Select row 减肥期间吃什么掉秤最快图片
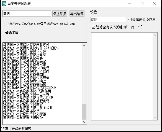Image resolution: width=162 pixels, height=132 pixels. (24, 74)
